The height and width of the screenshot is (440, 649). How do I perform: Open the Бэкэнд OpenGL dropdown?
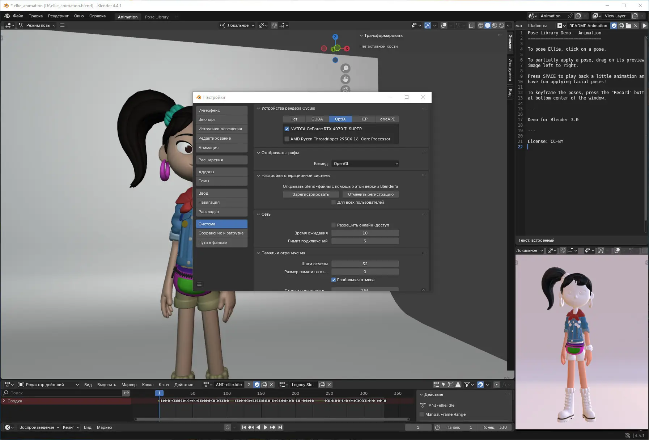point(365,164)
